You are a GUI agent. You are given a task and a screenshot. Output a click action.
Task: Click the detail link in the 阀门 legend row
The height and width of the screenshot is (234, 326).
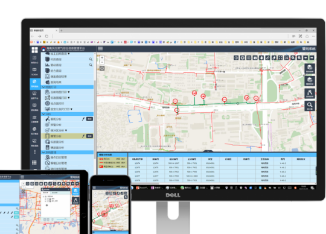[118, 159]
